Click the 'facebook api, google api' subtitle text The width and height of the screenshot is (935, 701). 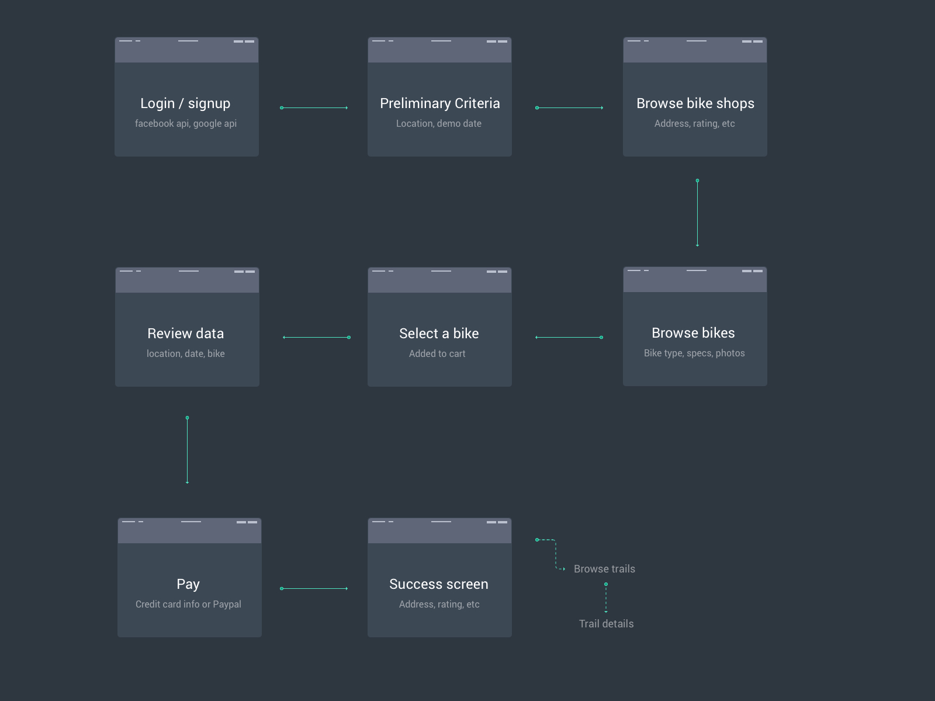tap(186, 124)
